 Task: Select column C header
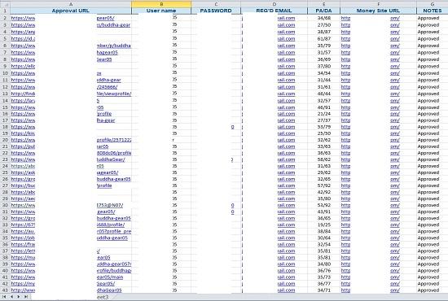point(216,4)
